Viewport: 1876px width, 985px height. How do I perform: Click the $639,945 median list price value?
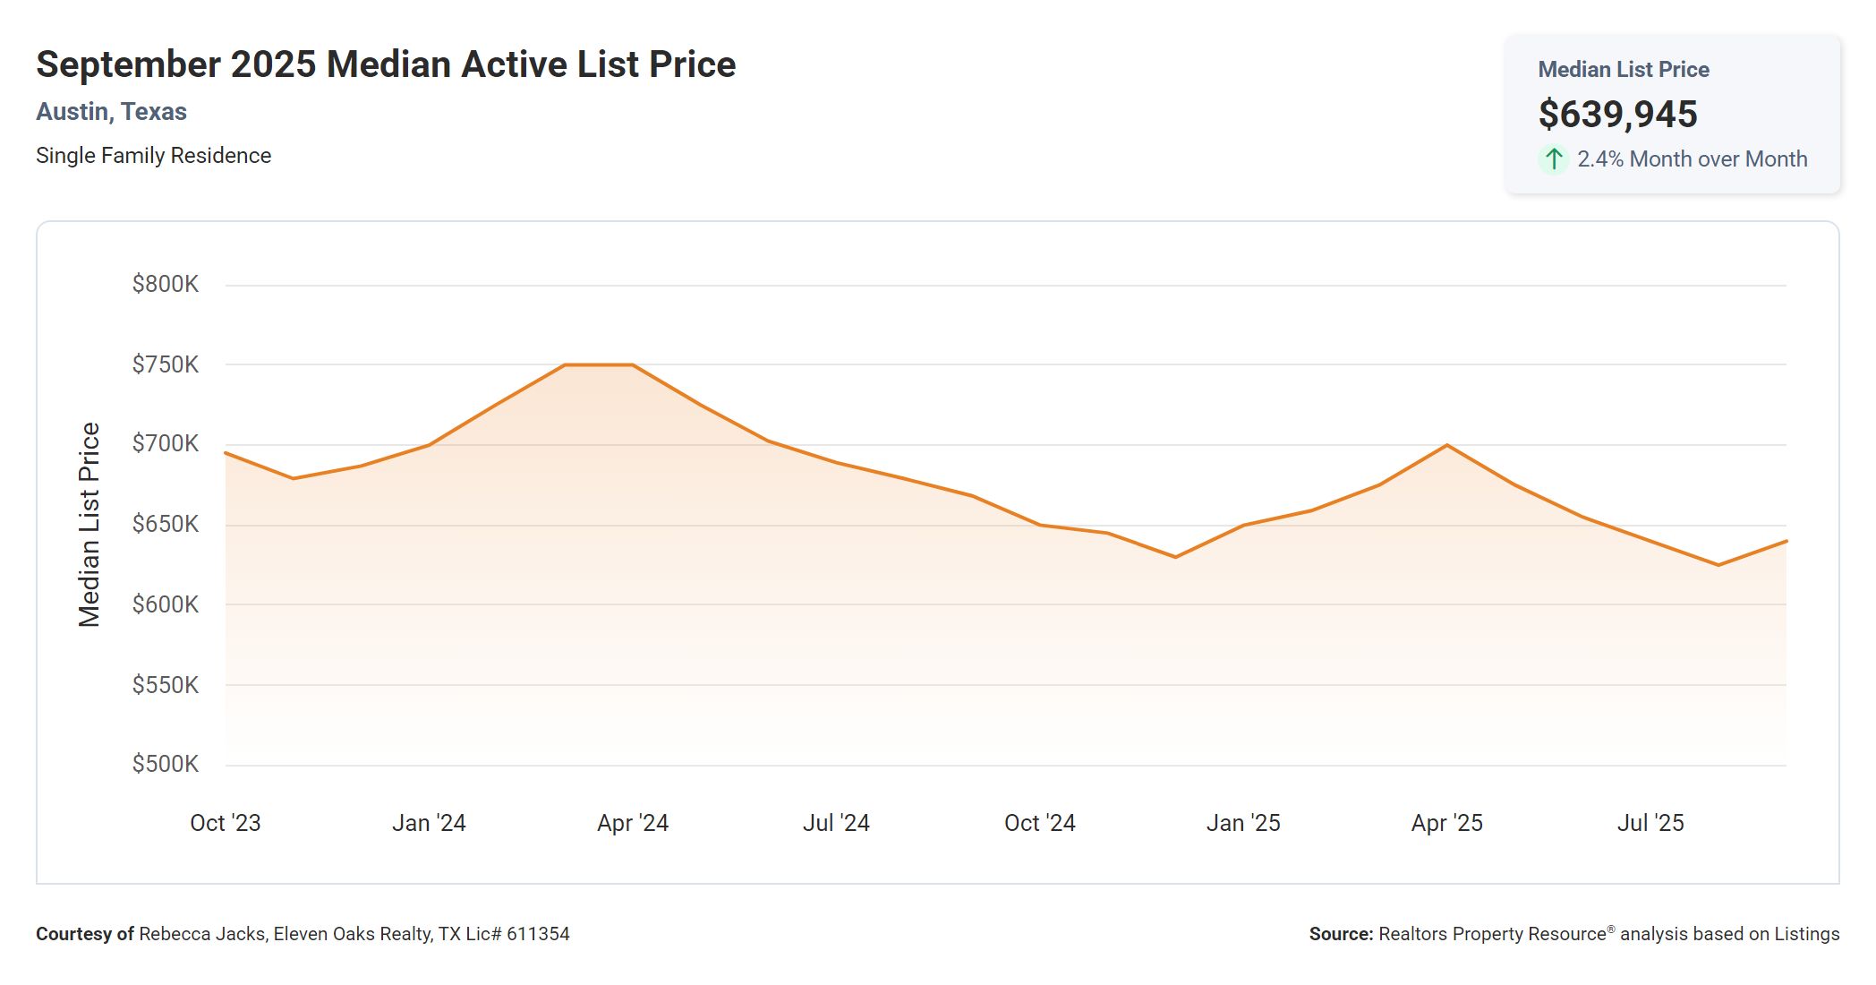pos(1617,115)
